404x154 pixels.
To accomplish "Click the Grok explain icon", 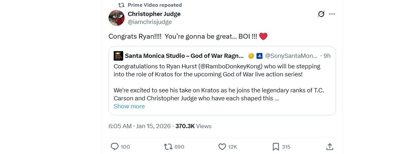I will click(321, 14).
